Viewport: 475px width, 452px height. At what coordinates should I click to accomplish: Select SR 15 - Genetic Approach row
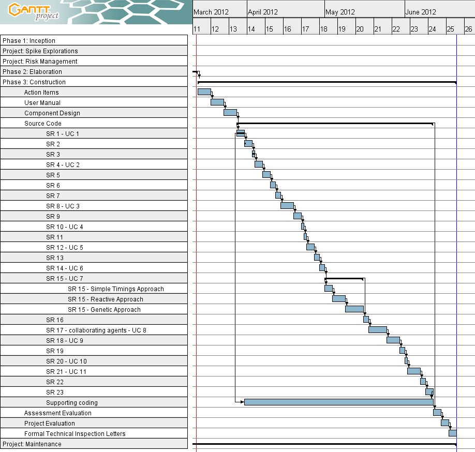pyautogui.click(x=94, y=309)
